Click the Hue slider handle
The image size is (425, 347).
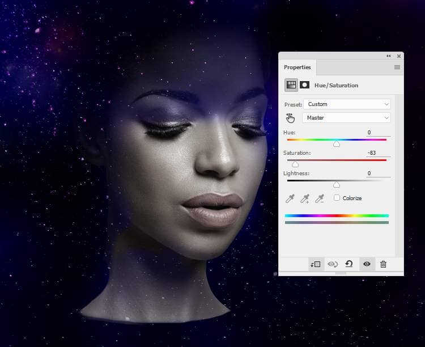point(337,144)
